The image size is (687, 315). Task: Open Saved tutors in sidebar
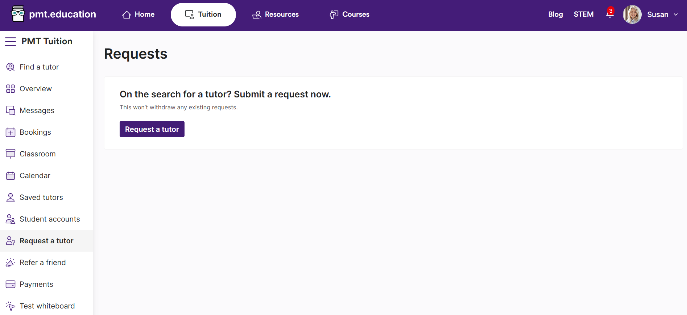tap(41, 197)
